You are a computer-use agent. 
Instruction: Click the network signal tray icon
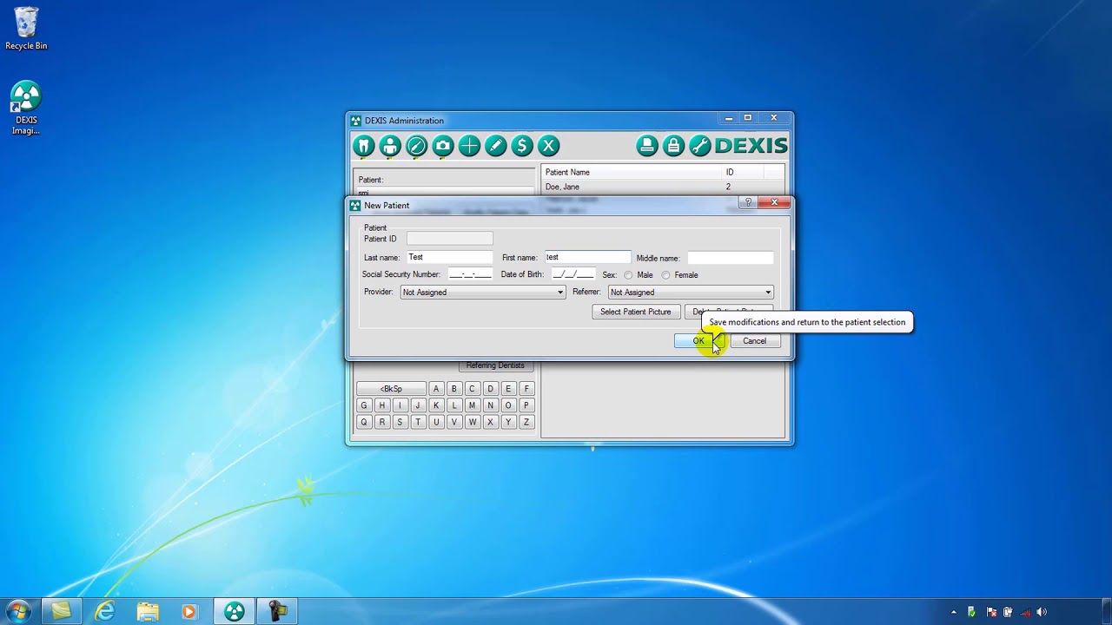(x=1025, y=612)
